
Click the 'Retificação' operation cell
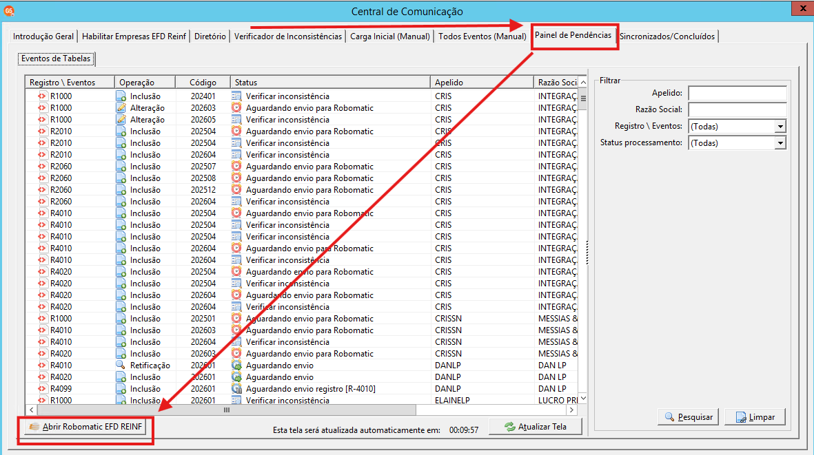pyautogui.click(x=150, y=366)
